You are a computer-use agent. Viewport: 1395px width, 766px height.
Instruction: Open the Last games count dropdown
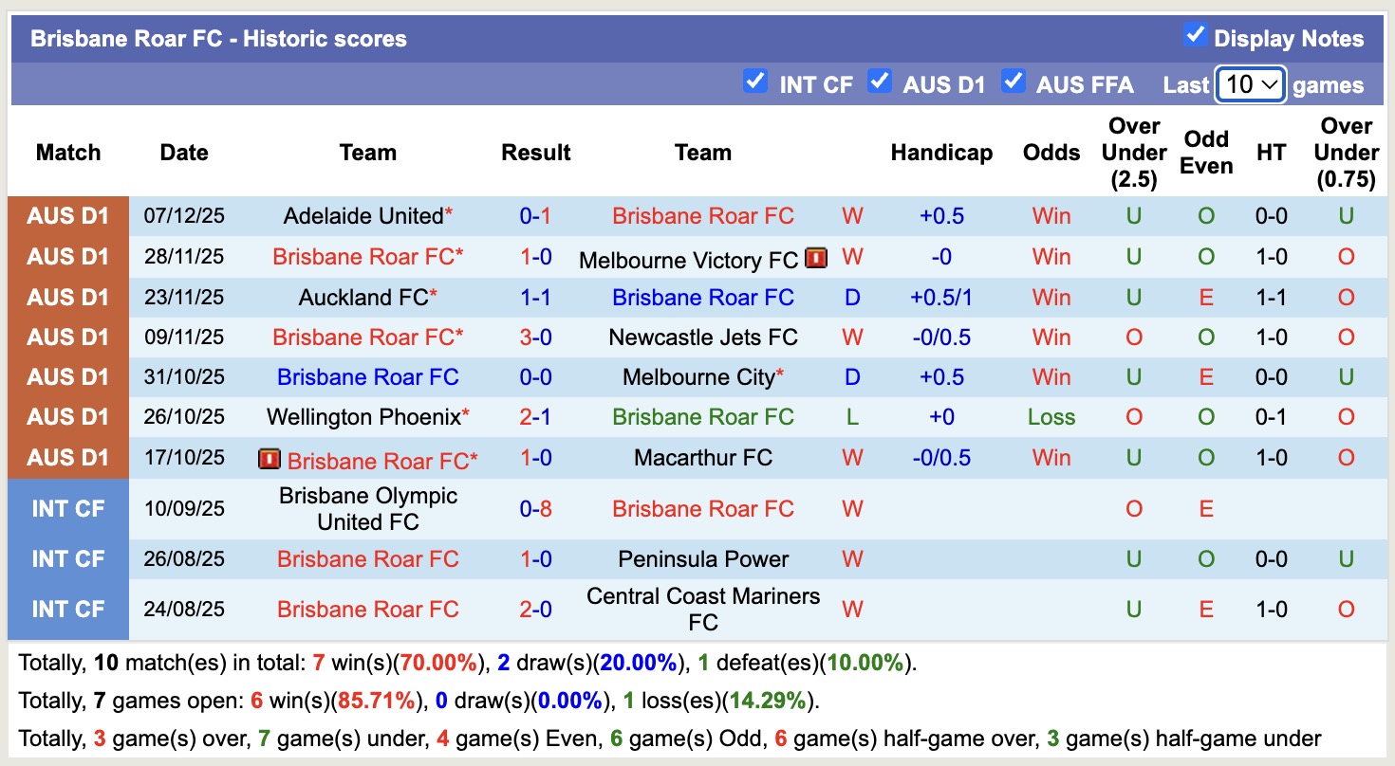coord(1251,83)
